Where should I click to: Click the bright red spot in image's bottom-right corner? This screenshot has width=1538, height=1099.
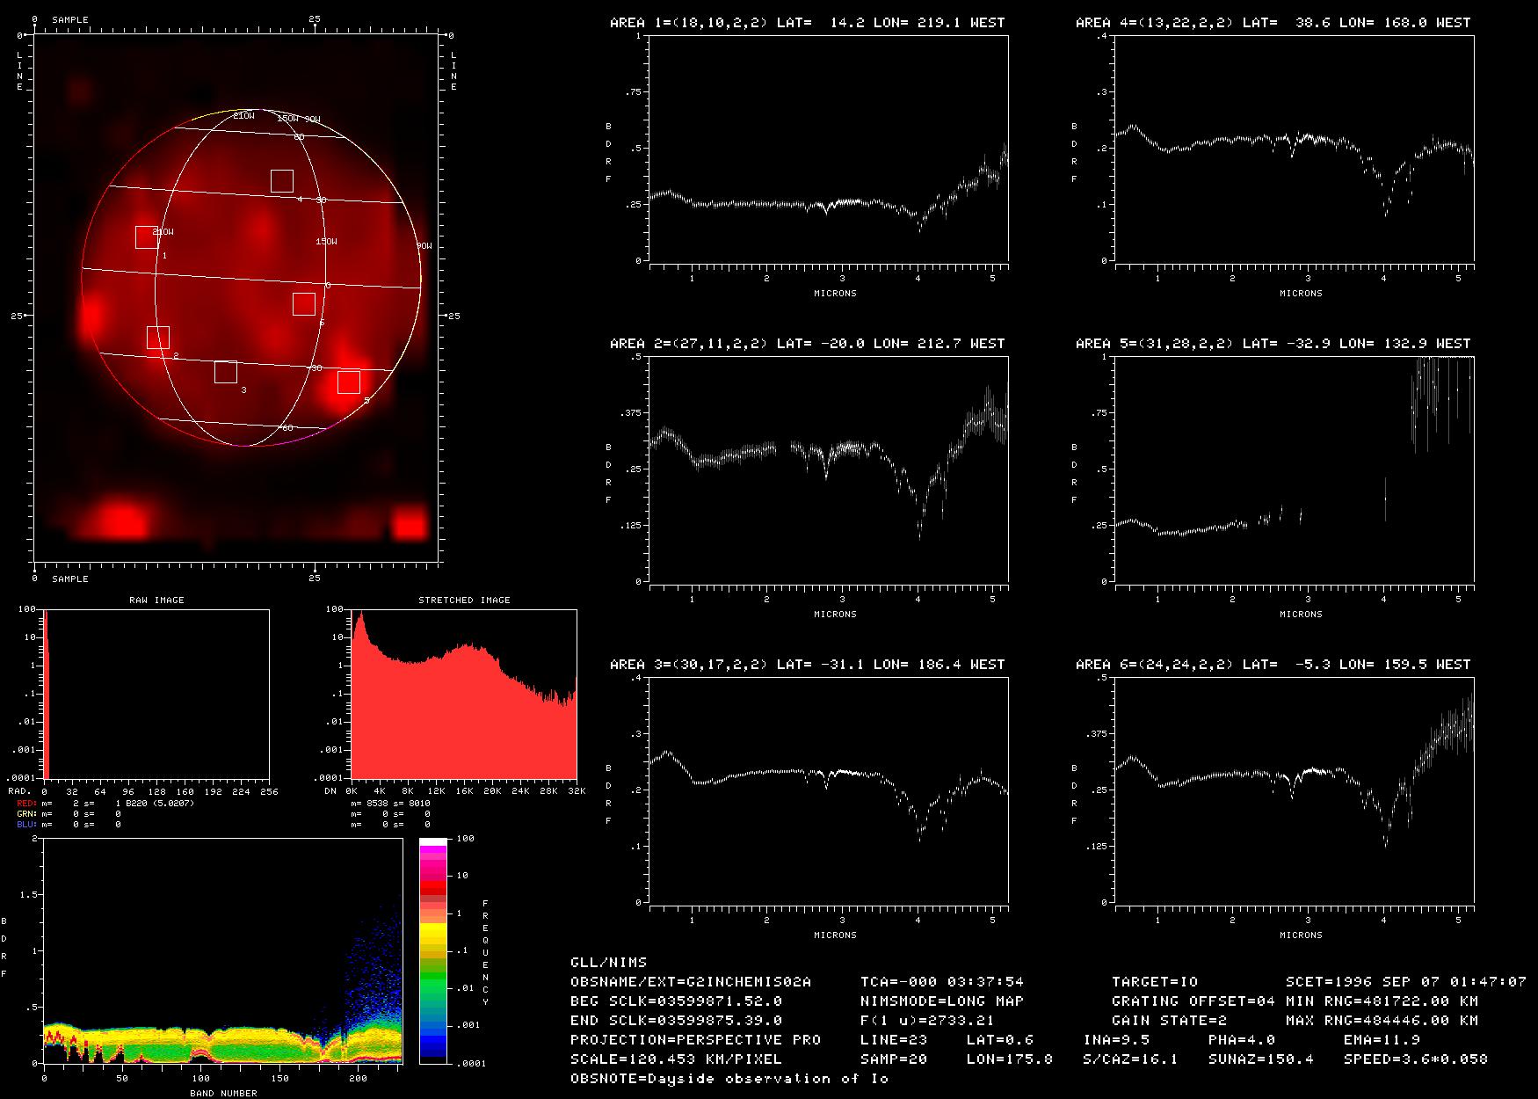click(x=409, y=523)
